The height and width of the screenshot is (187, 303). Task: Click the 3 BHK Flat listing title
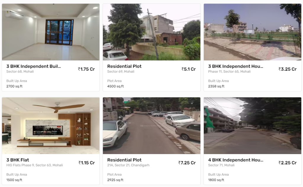click(x=17, y=160)
